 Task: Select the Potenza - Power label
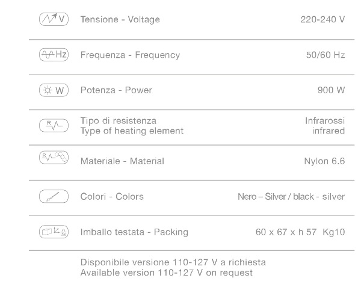click(x=116, y=90)
